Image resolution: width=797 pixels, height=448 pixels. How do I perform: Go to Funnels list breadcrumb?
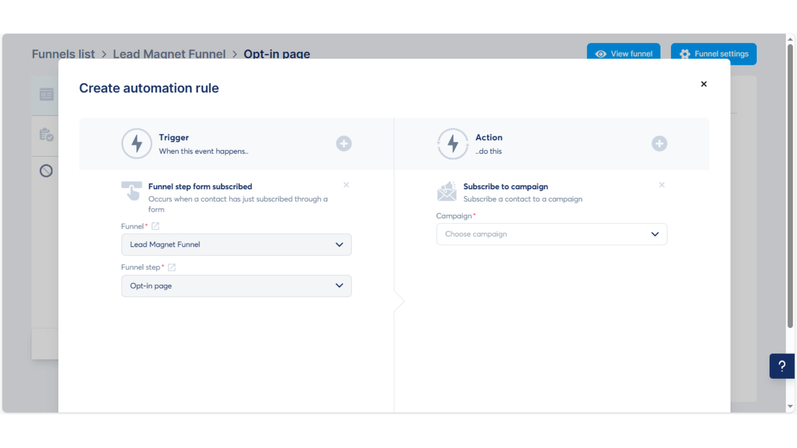[x=63, y=54]
